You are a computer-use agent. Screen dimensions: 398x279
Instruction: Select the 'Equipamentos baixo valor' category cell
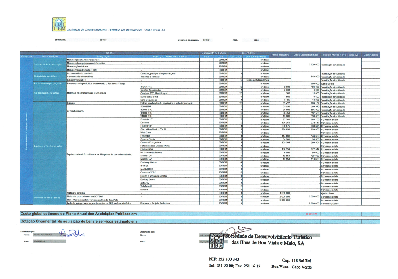tap(46, 146)
